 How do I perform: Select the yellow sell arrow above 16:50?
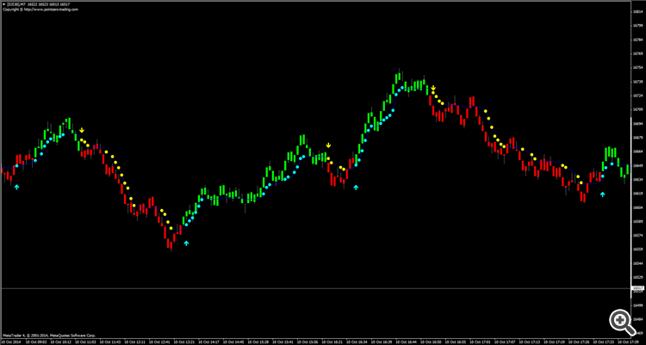click(x=433, y=88)
